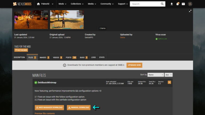Click the Date uploaded 31 Jan 2024 value

tap(115, 84)
